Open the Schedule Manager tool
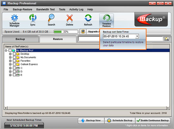 pos(15,21)
